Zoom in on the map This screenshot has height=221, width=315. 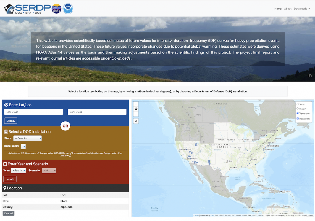(x=136, y=104)
